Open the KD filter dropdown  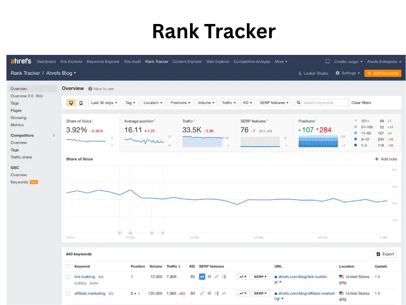(248, 103)
